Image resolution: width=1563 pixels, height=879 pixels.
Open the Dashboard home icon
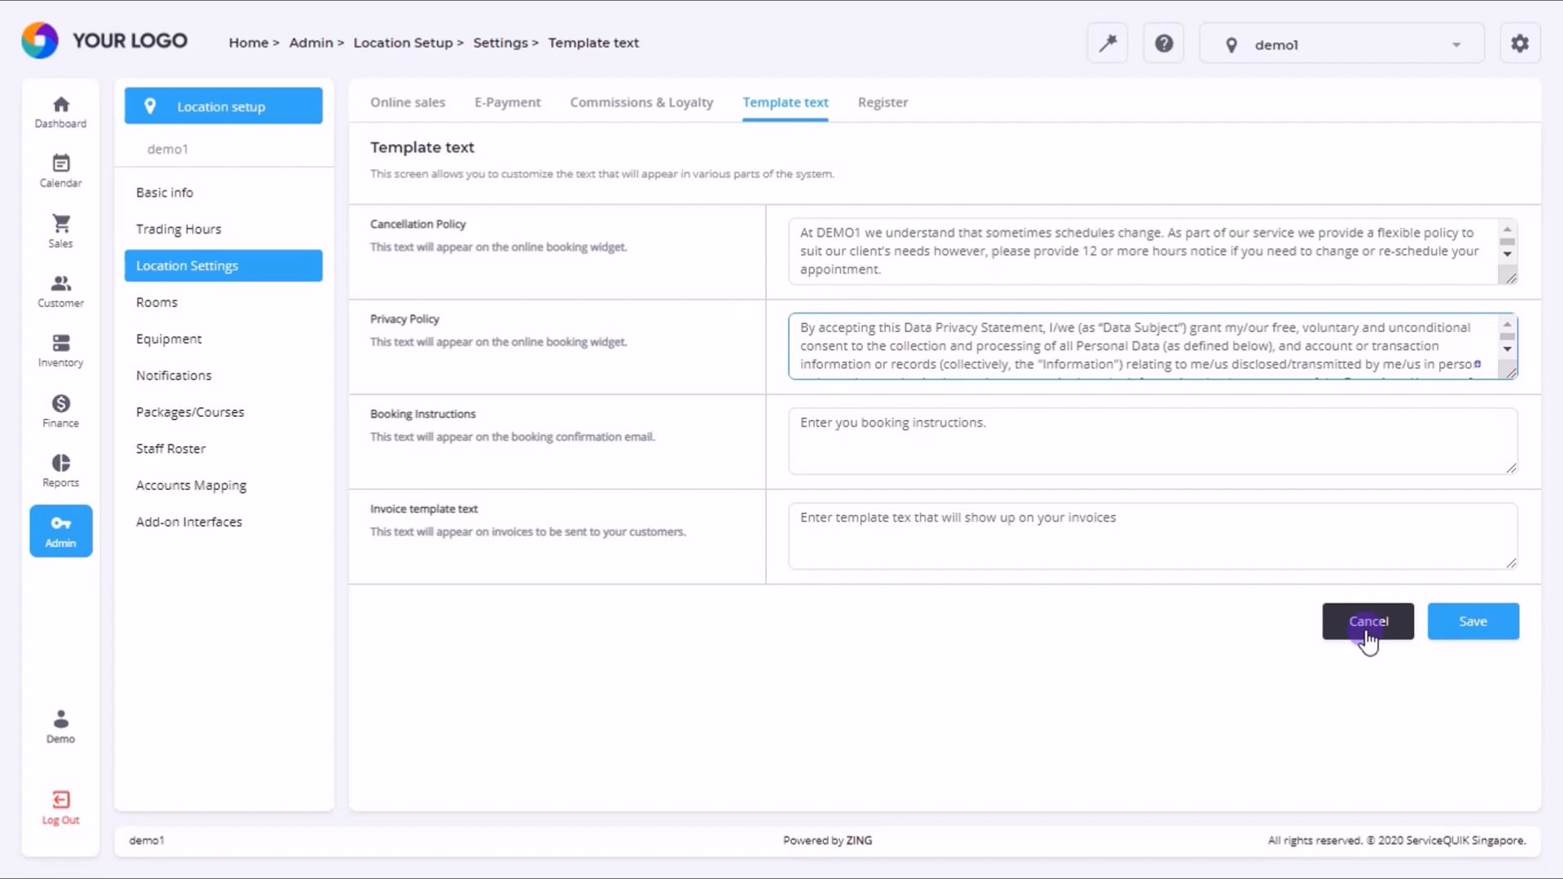coord(61,112)
